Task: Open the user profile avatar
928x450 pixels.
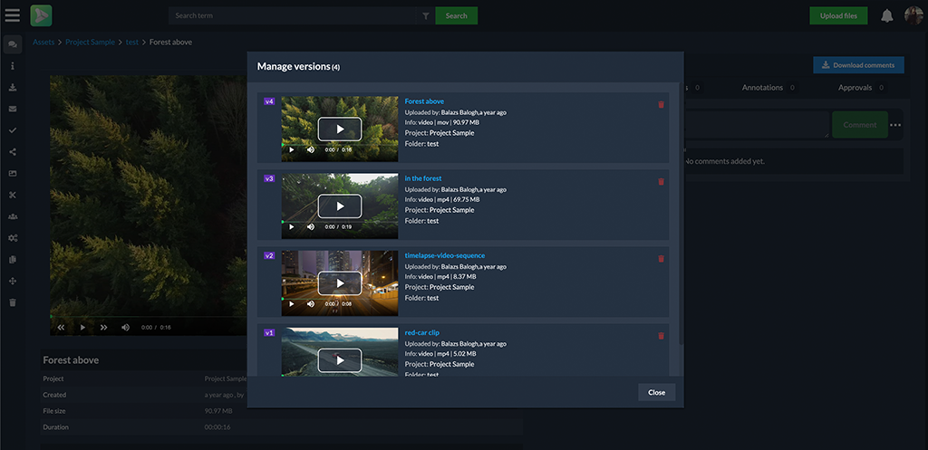Action: [x=913, y=16]
